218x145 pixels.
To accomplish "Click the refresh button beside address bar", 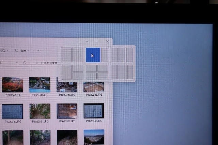I will point(25,63).
